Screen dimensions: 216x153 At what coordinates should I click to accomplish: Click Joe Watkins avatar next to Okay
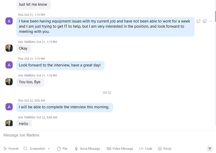click(x=9, y=48)
